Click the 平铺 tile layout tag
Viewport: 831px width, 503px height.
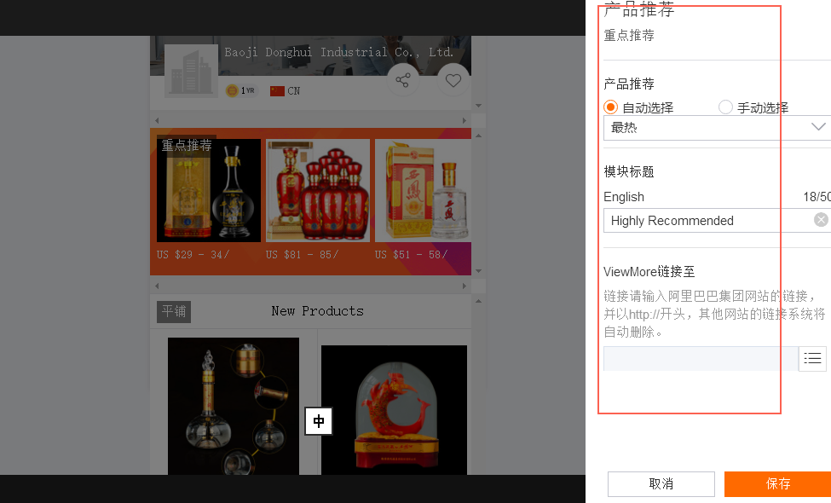pos(174,312)
